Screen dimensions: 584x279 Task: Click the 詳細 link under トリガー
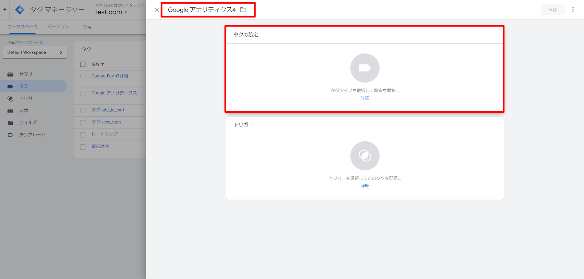[365, 186]
